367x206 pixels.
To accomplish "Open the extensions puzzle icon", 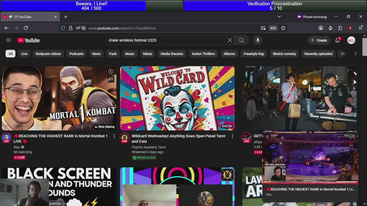I will click(x=340, y=28).
